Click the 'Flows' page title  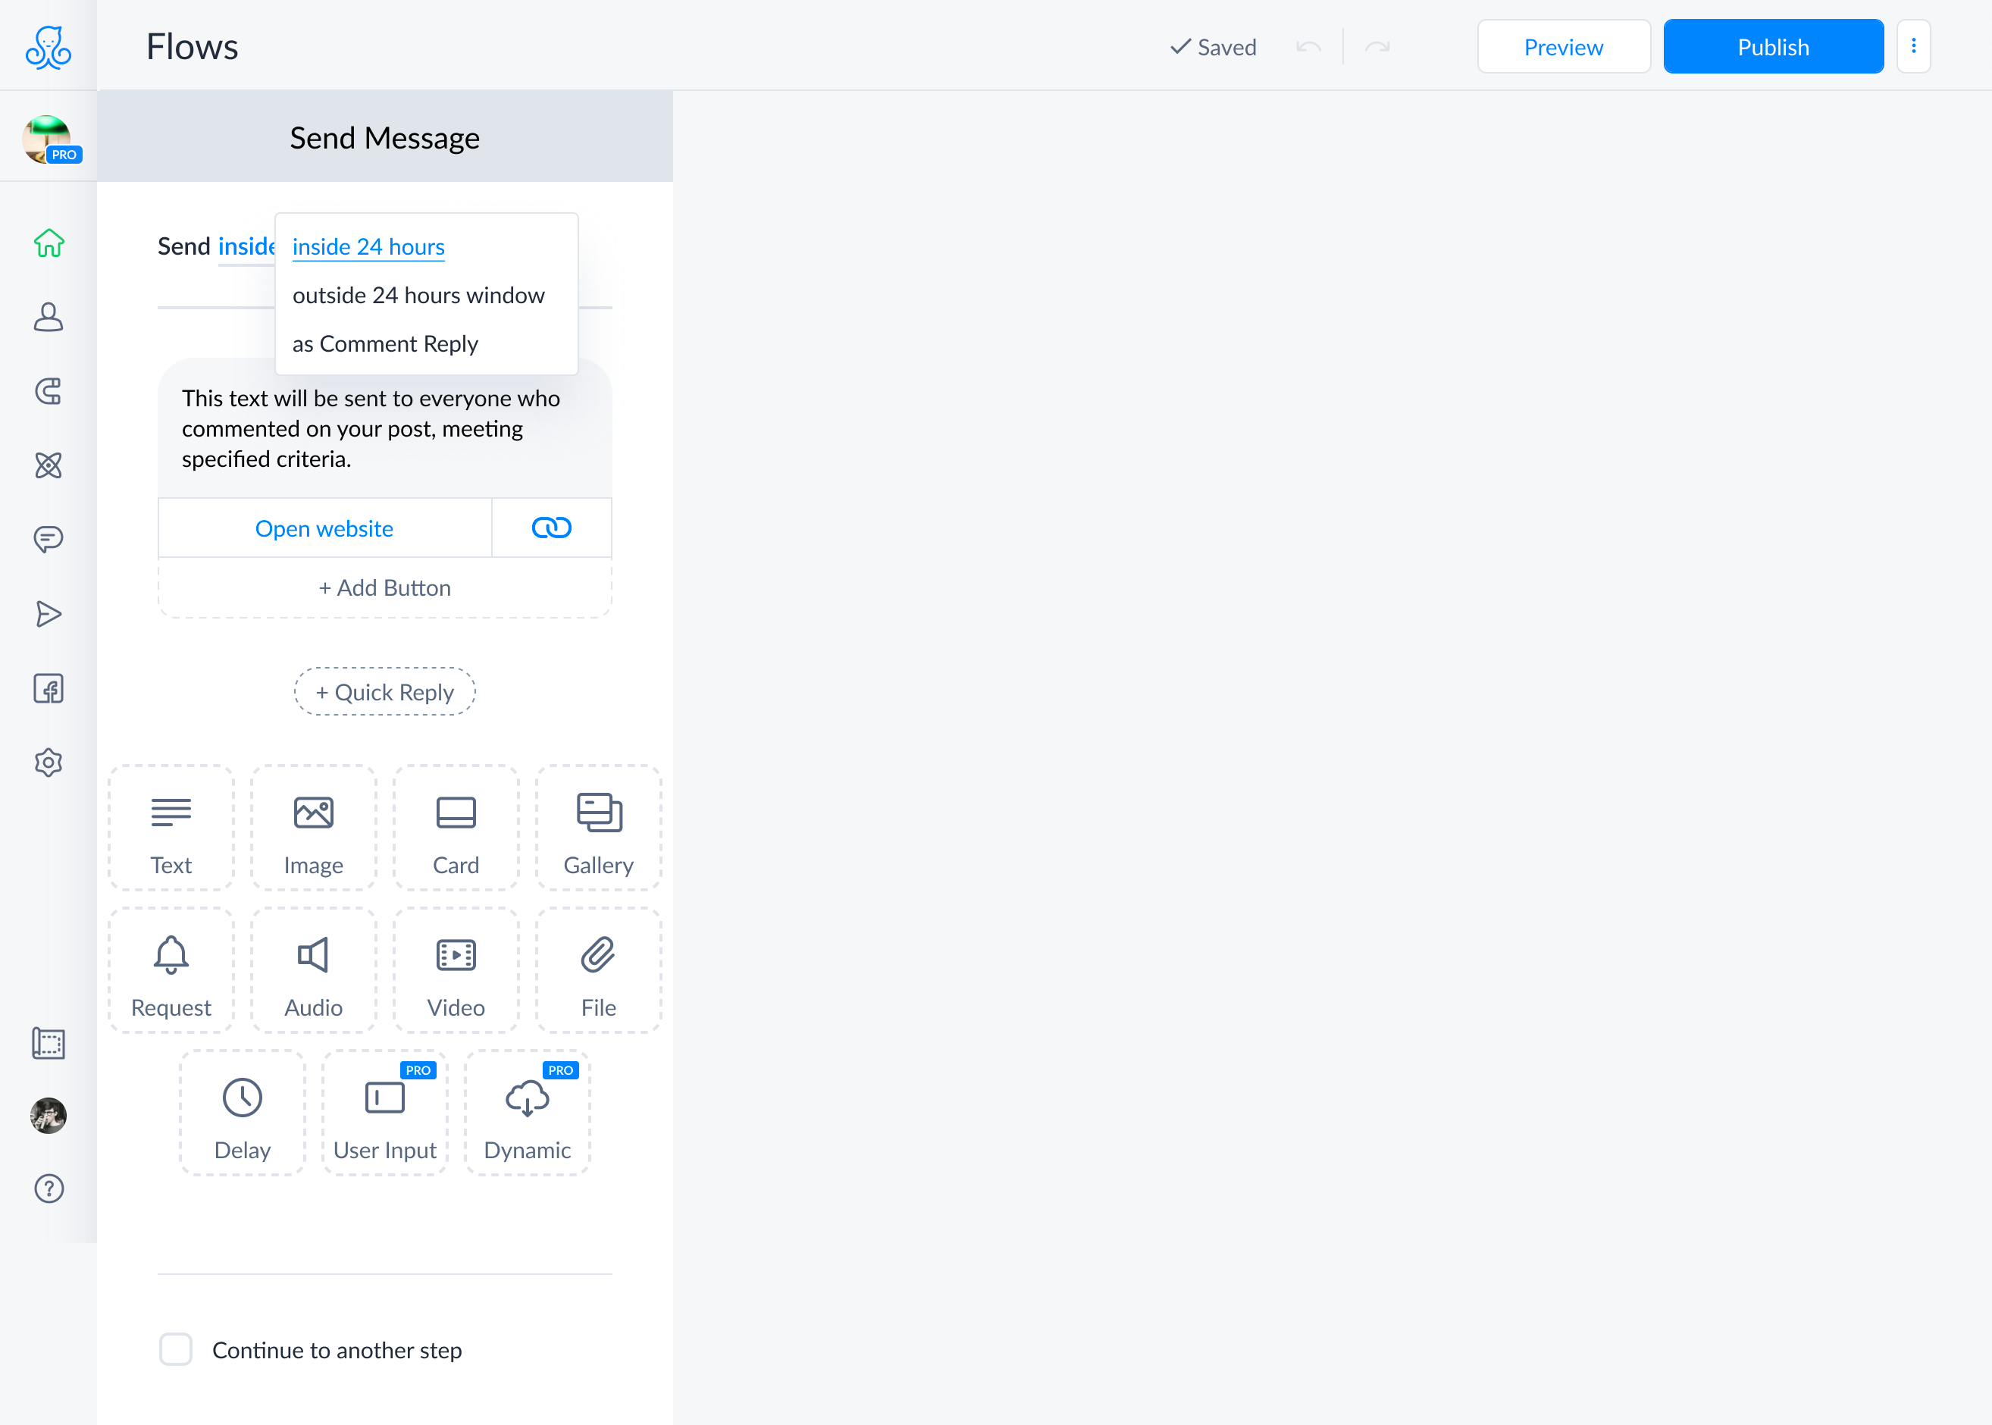[193, 46]
